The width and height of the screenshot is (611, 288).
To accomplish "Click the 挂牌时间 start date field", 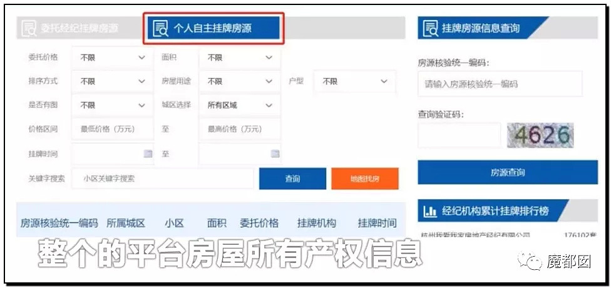I will (112, 153).
